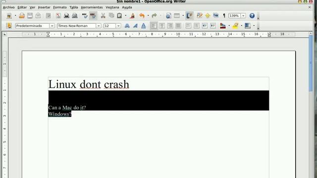Open the Ver menu
The width and height of the screenshot is (317, 178).
32,7
